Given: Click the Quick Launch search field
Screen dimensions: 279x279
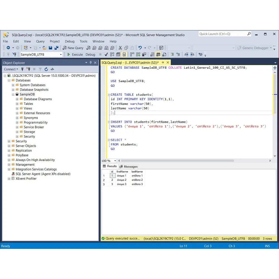Looking at the screenshot, I should click(225, 34).
